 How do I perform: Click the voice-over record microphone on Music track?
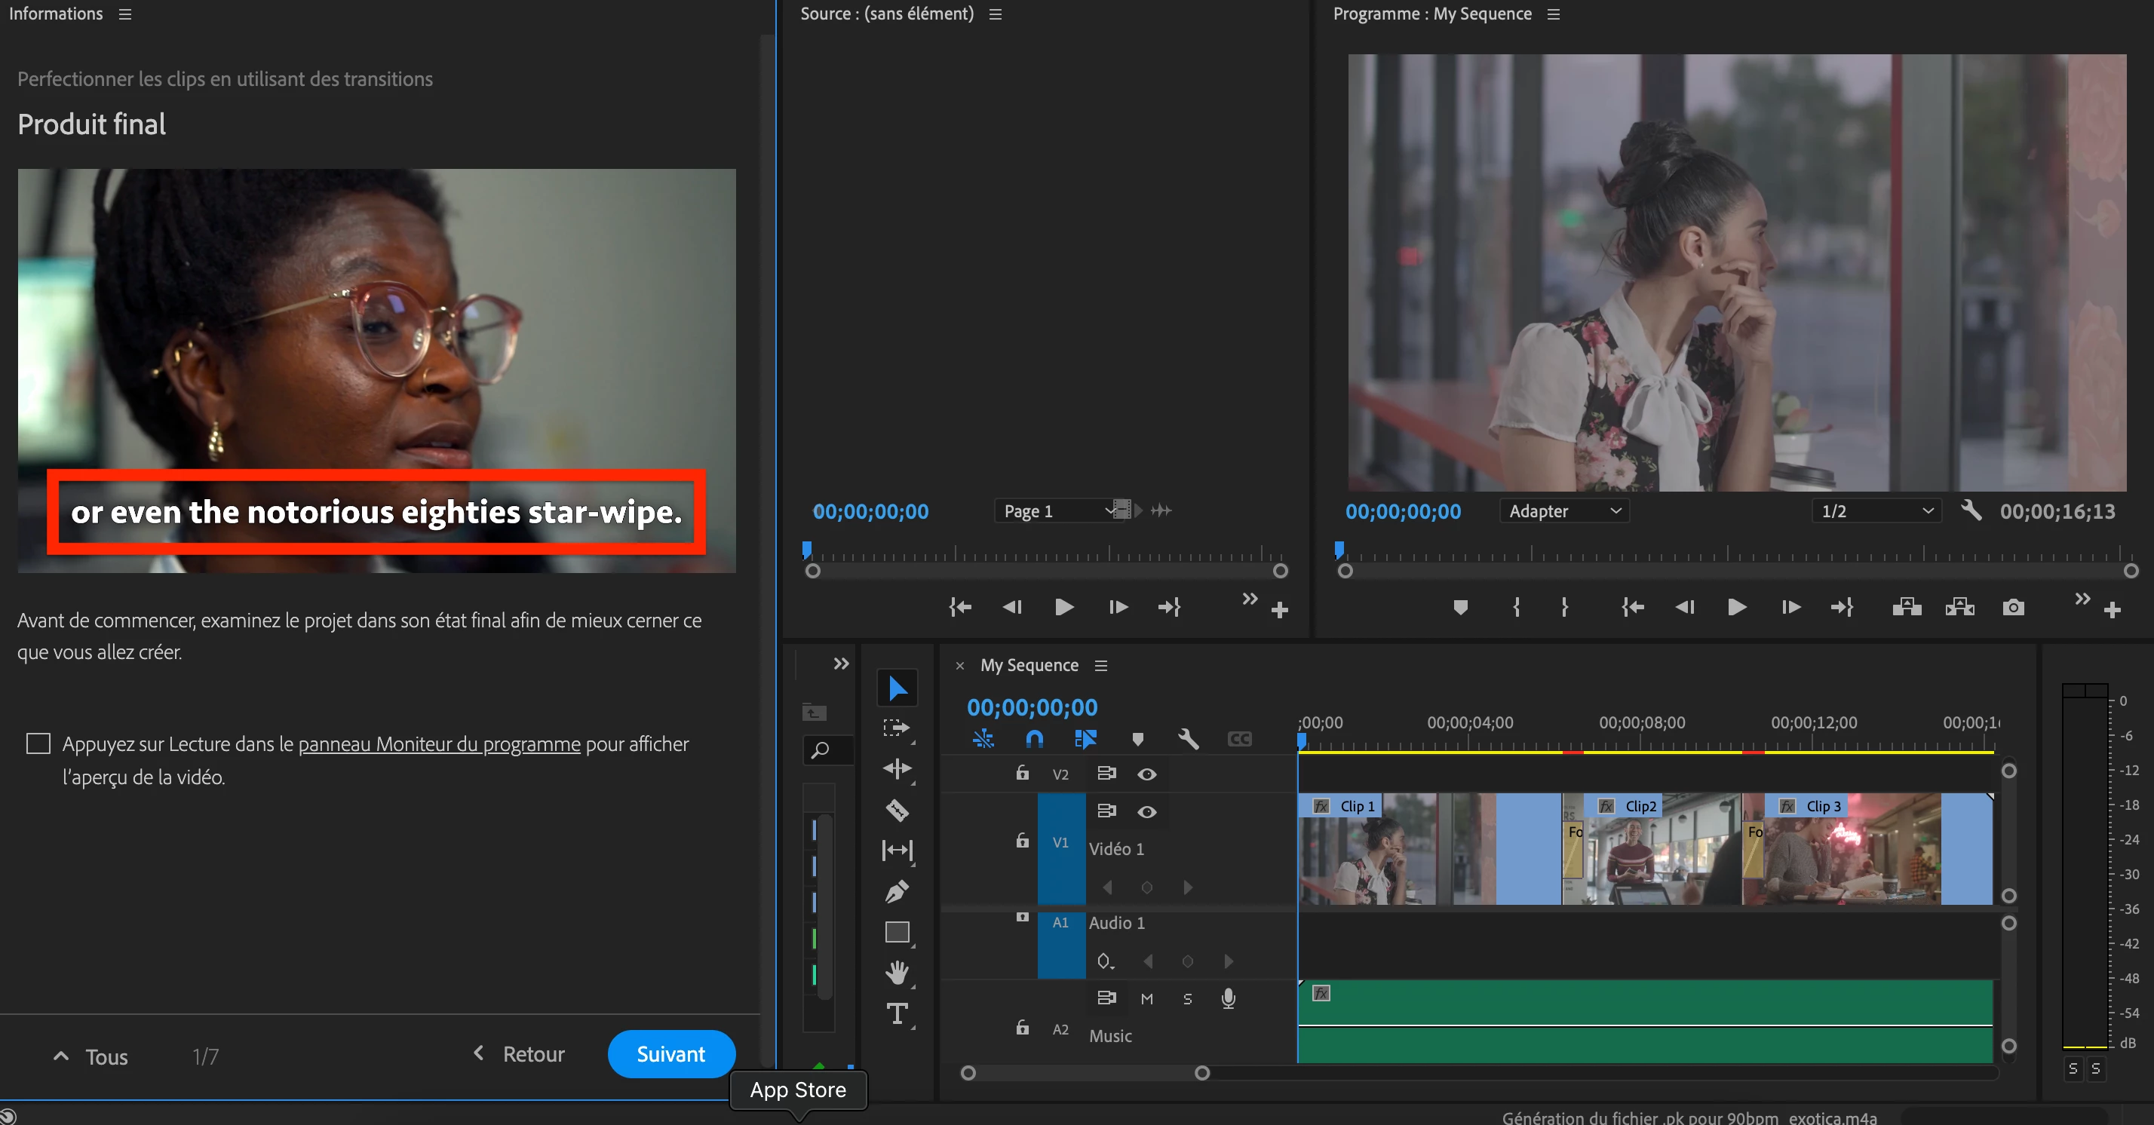[x=1228, y=998]
